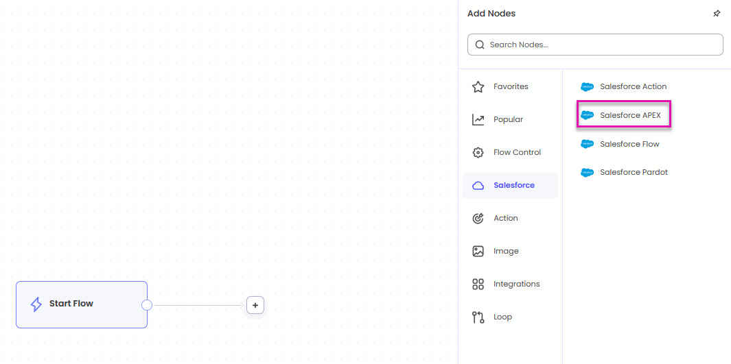This screenshot has width=731, height=364.
Task: Open the Favorites category
Action: tap(511, 87)
